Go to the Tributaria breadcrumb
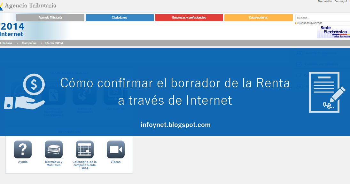 coord(6,43)
